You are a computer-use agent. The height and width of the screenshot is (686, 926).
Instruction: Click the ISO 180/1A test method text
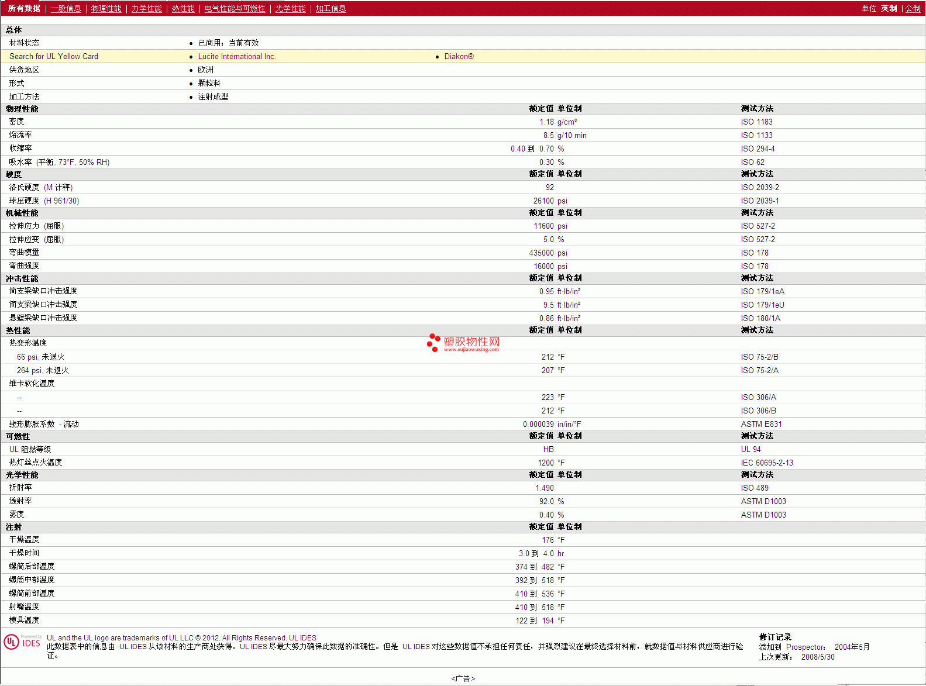[760, 318]
